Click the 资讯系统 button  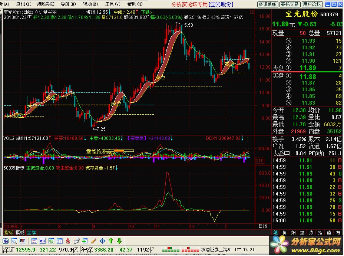click(268, 4)
